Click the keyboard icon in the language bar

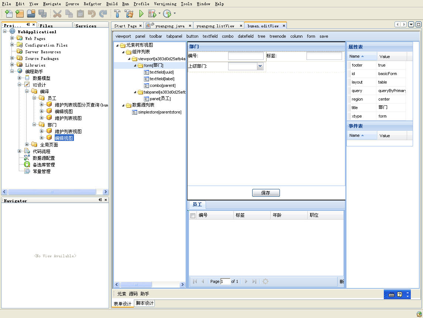391,294
